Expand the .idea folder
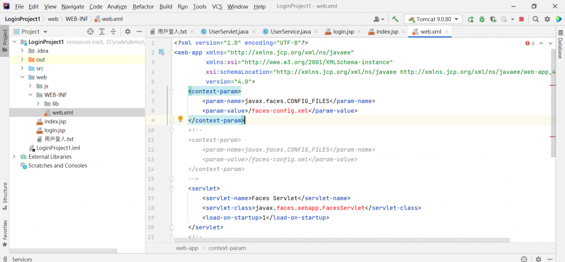The width and height of the screenshot is (565, 262). click(x=22, y=51)
